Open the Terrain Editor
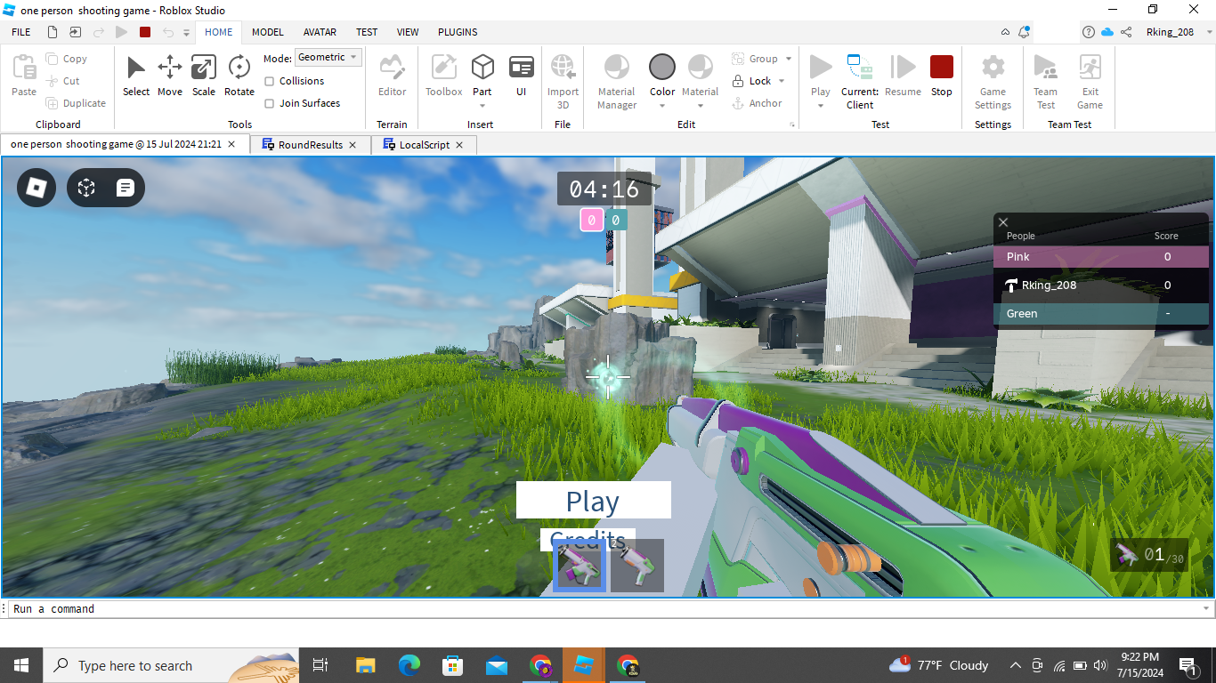The height and width of the screenshot is (683, 1216). [392, 77]
